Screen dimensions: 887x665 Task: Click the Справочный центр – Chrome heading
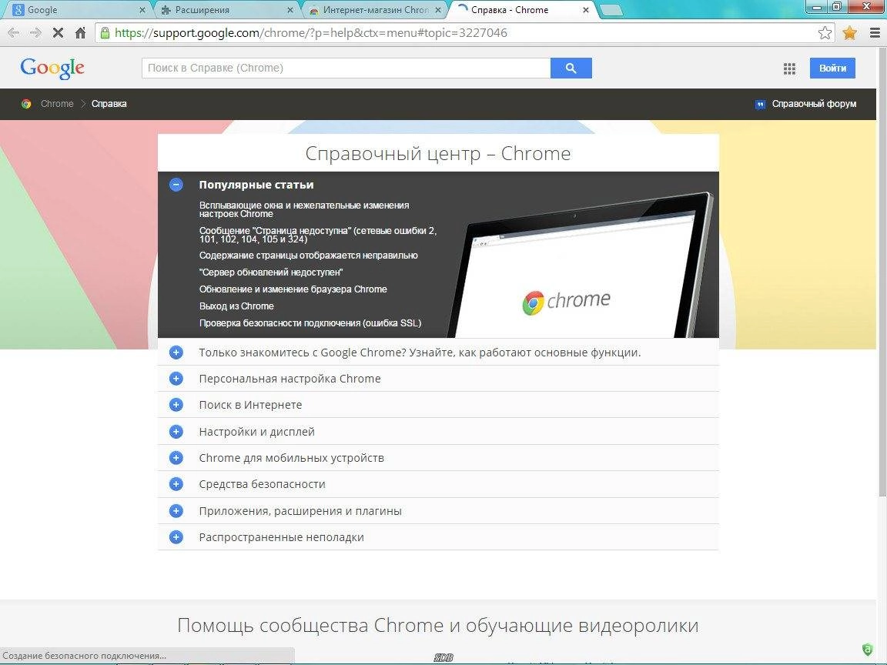(438, 153)
